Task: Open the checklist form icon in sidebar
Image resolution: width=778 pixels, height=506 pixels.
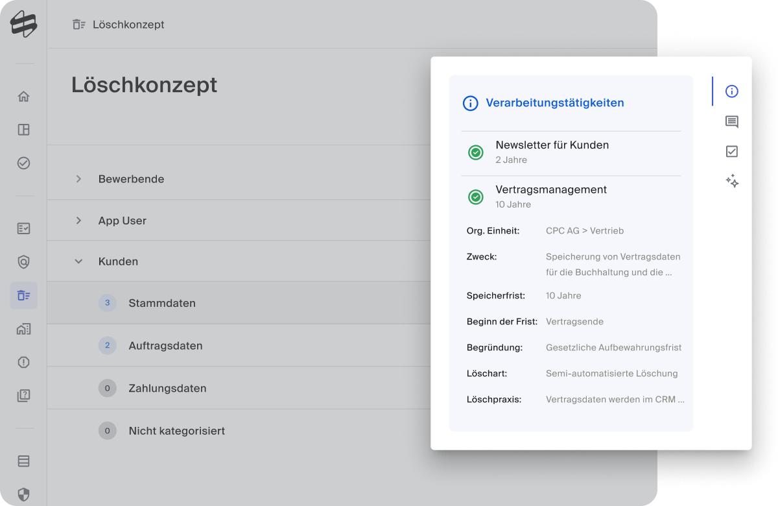Action: coord(23,228)
